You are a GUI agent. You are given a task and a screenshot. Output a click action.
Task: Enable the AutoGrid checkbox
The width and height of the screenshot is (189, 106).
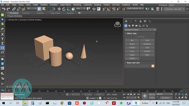pos(136,37)
